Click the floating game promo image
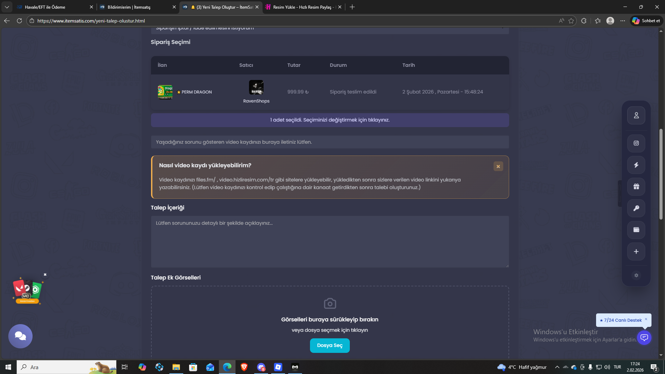 point(27,291)
